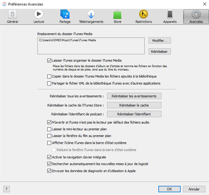This screenshot has height=195, width=209.
Task: Close the Préférences Avancées window
Action: 204,4
